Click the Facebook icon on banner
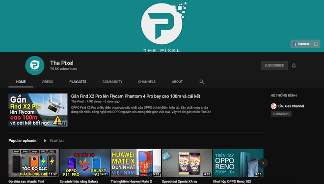 (x=295, y=44)
